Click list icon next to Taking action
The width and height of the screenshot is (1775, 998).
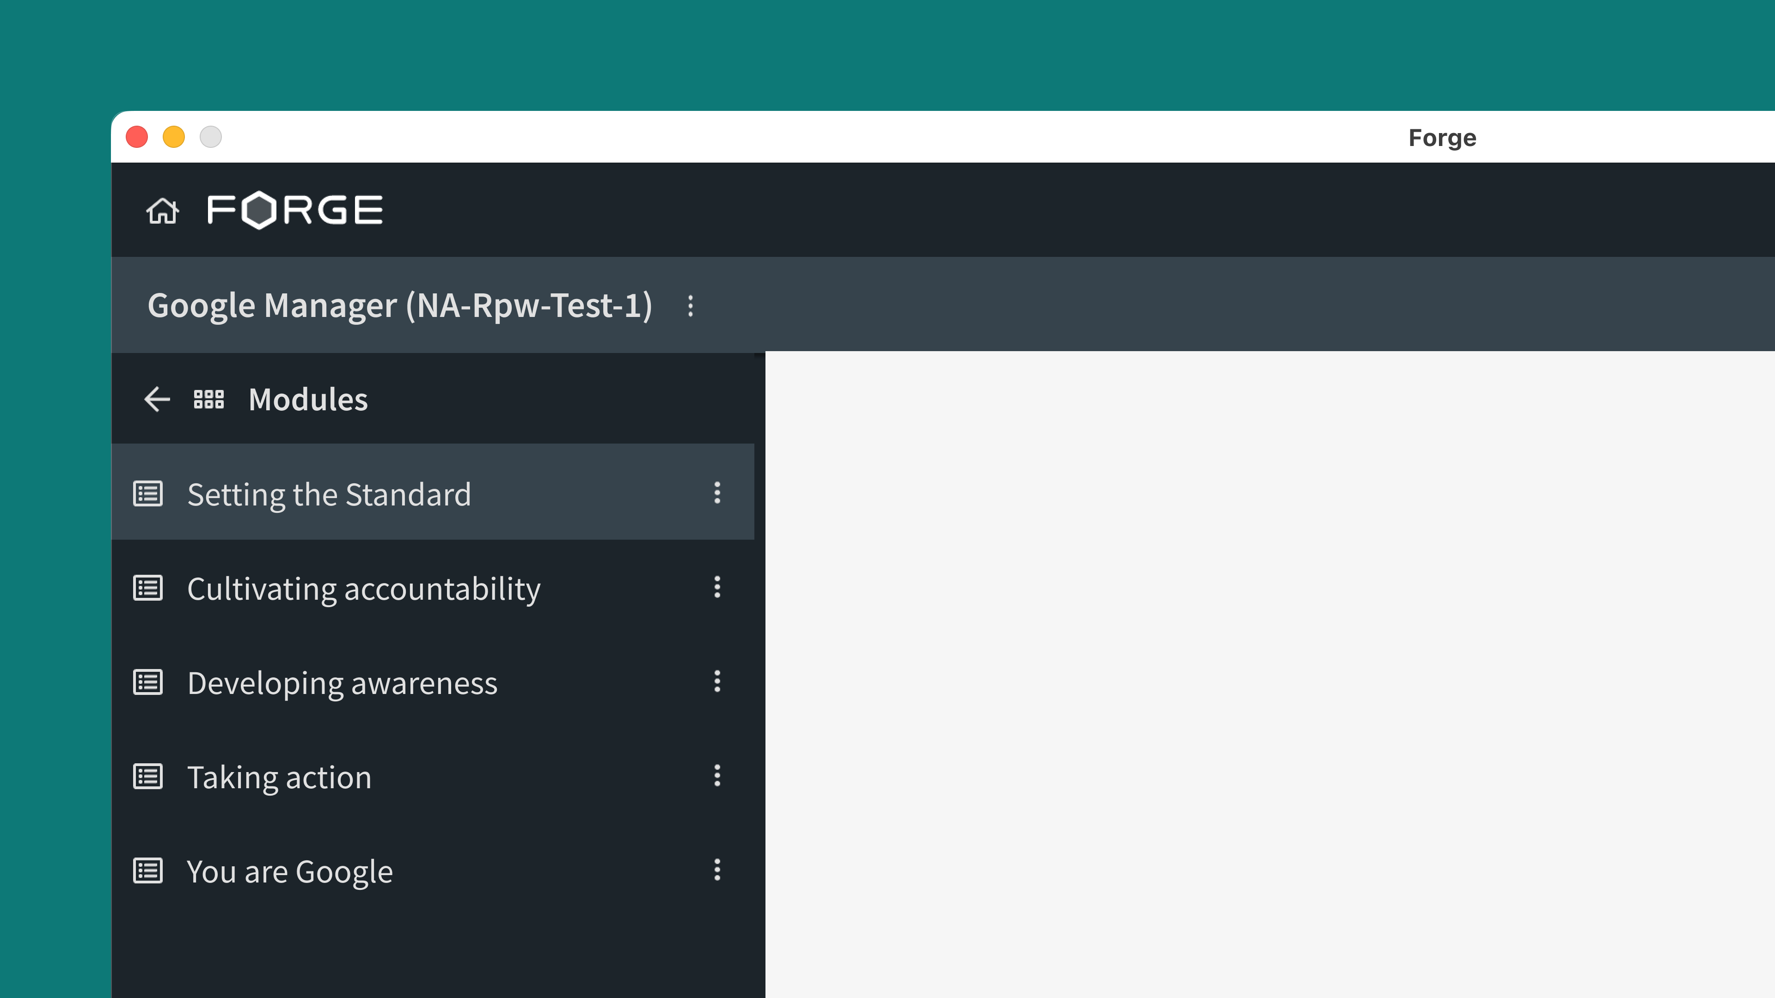click(x=147, y=777)
